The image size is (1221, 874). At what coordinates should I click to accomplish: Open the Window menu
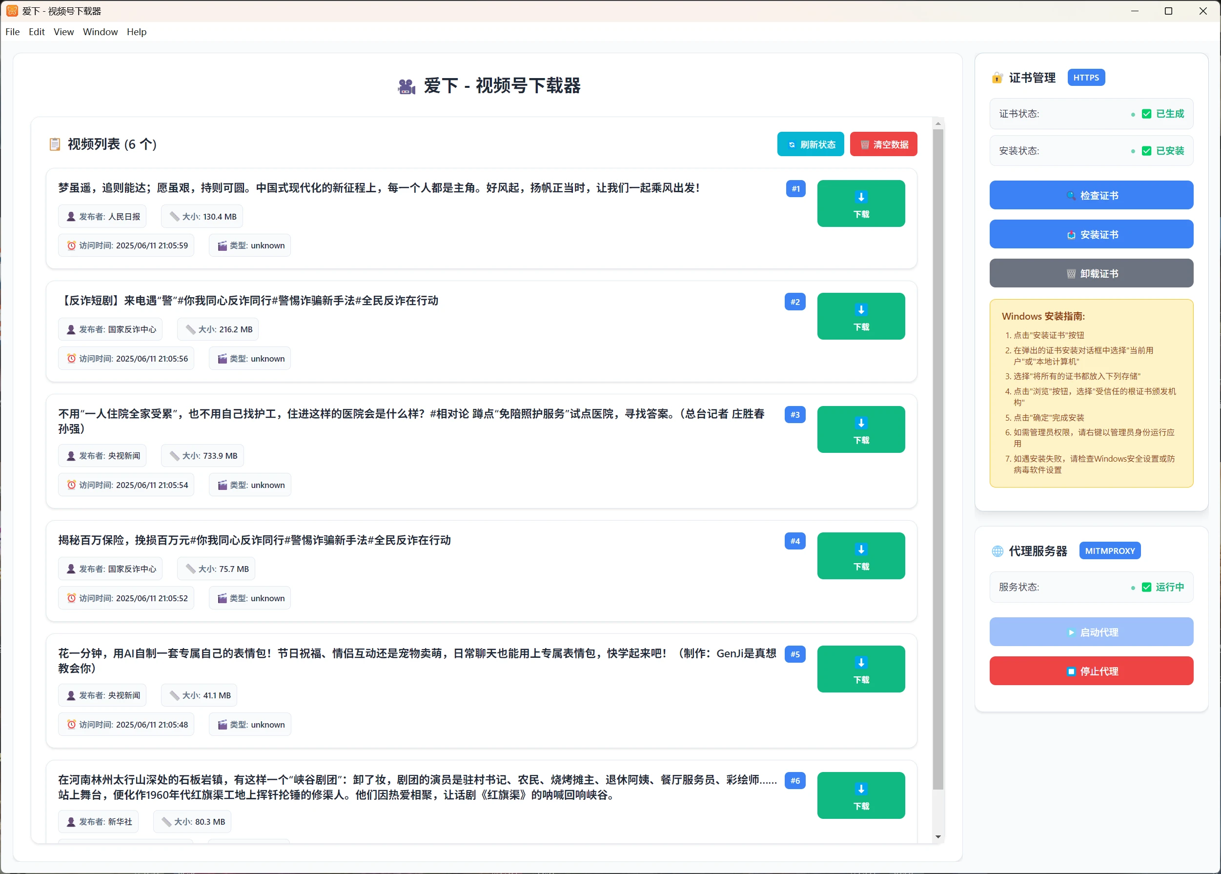pos(100,32)
